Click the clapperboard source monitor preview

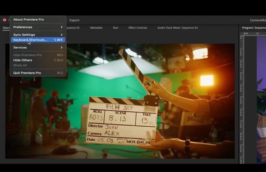(x=120, y=101)
